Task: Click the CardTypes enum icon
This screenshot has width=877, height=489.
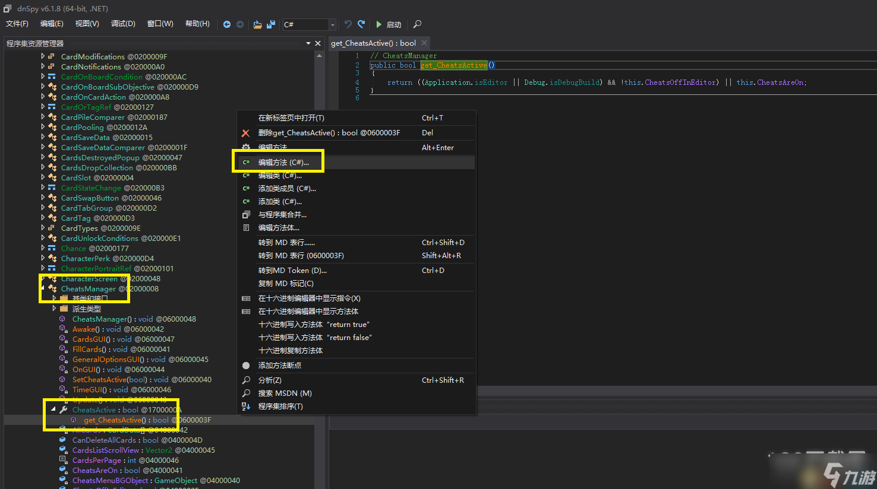Action: pos(52,228)
